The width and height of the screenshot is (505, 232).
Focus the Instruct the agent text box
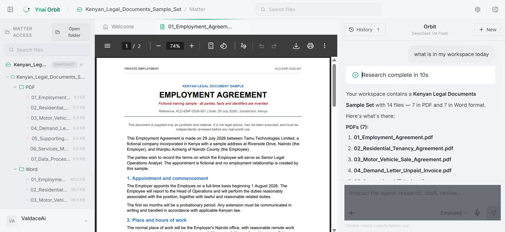422,193
